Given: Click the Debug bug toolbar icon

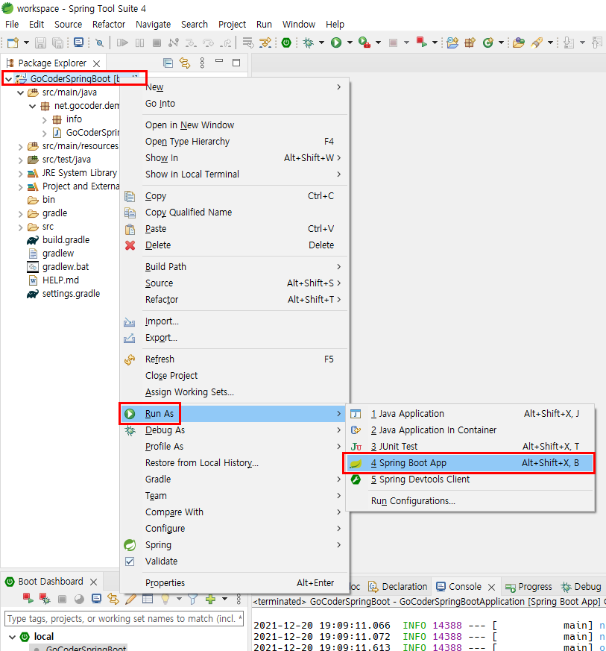Looking at the screenshot, I should click(308, 43).
